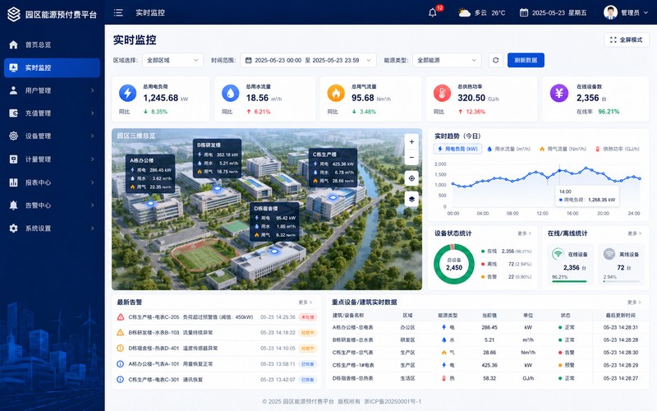Click the grey wifi icon on 离线设备 card
Image resolution: width=657 pixels, height=411 pixels.
pos(609,254)
